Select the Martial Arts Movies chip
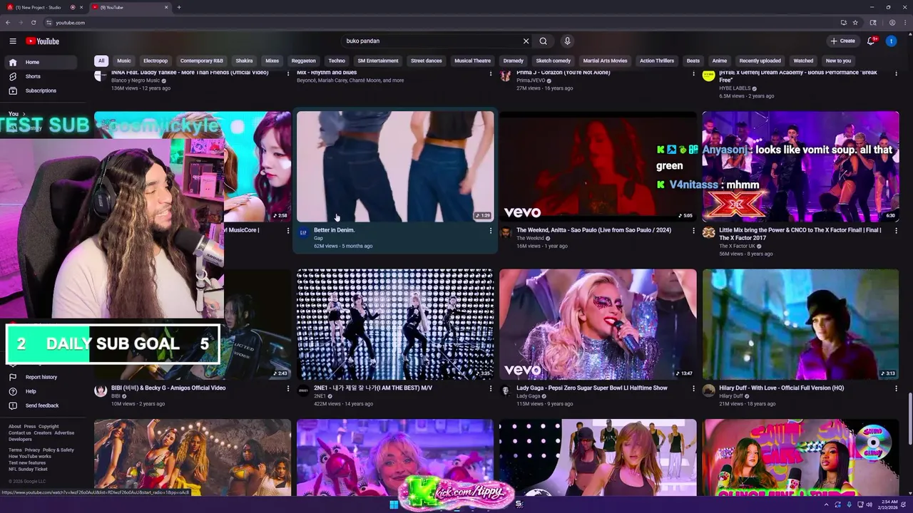Viewport: 913px width, 513px height. point(605,61)
